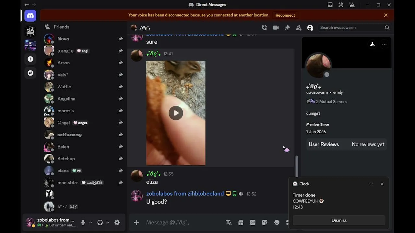Open the DM with Angelina
415x233 pixels.
click(84, 99)
